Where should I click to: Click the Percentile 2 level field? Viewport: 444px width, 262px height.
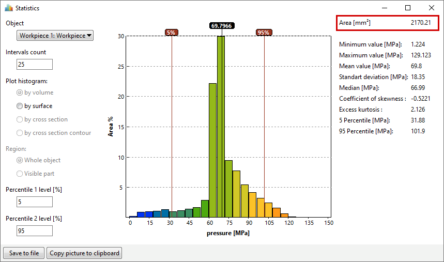point(35,230)
